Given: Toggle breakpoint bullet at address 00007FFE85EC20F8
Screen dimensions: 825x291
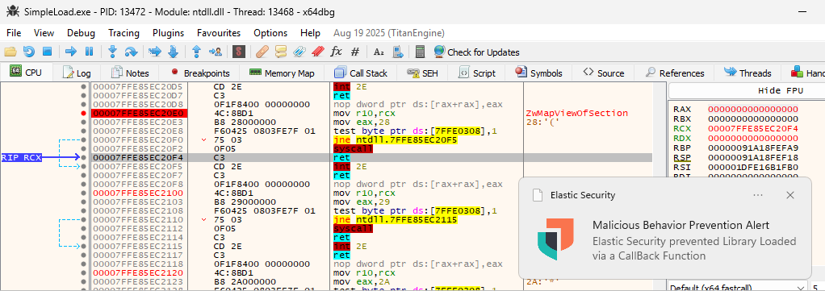Looking at the screenshot, I should (84, 185).
